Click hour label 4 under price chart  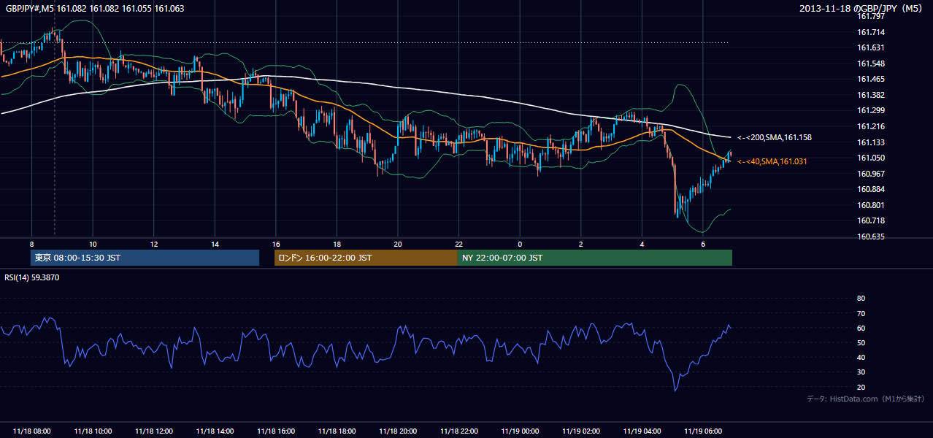(x=642, y=244)
